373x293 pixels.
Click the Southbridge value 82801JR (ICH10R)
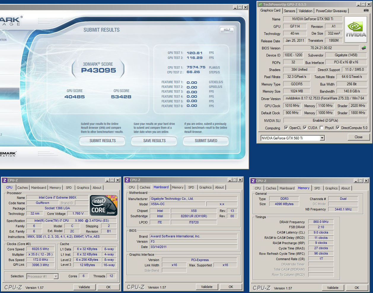coord(194,216)
